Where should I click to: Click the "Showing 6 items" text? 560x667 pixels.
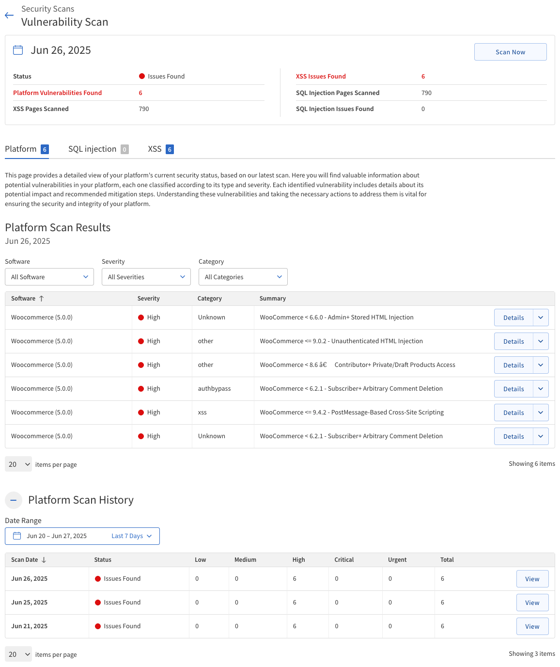(532, 464)
